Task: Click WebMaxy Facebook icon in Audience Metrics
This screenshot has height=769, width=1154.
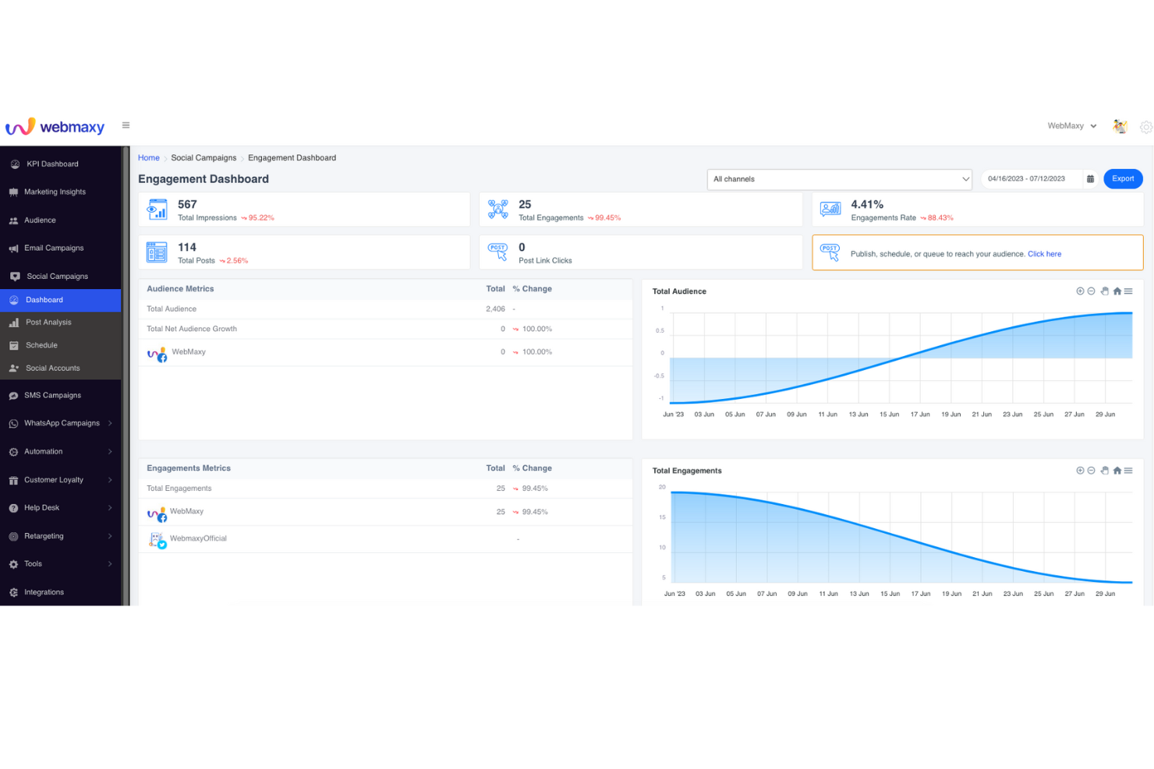Action: tap(157, 355)
